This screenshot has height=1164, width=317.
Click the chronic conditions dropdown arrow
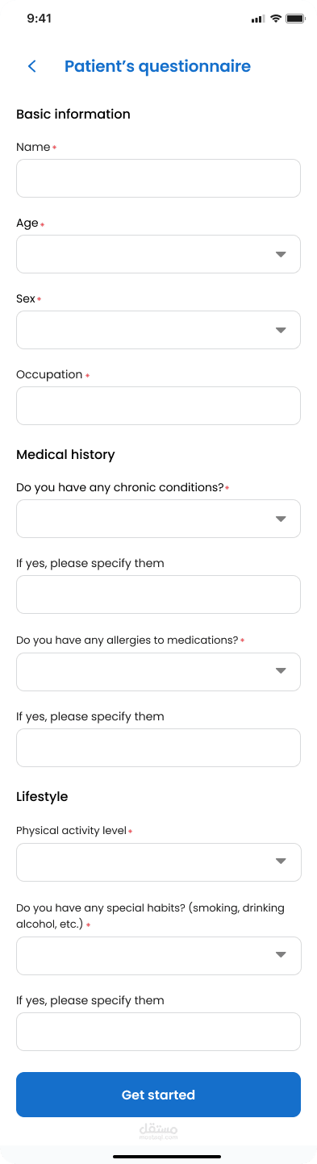281,519
